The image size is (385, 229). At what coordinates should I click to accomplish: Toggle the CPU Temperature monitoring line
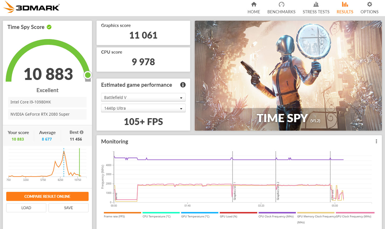pos(161,213)
